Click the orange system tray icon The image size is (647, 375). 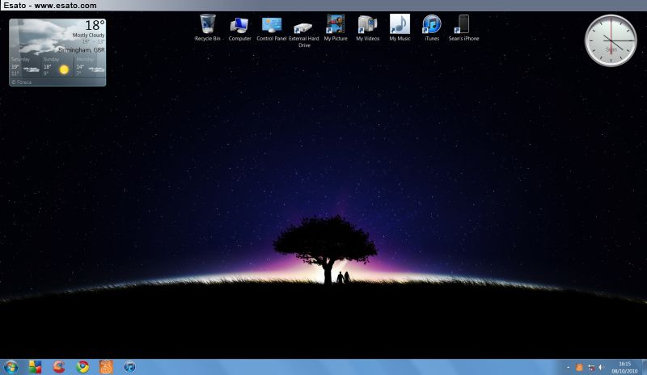(579, 367)
